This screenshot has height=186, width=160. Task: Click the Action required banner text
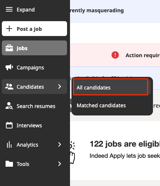[143, 55]
